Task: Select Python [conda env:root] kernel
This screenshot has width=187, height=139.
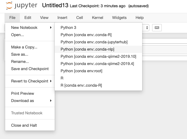Action: point(99,71)
